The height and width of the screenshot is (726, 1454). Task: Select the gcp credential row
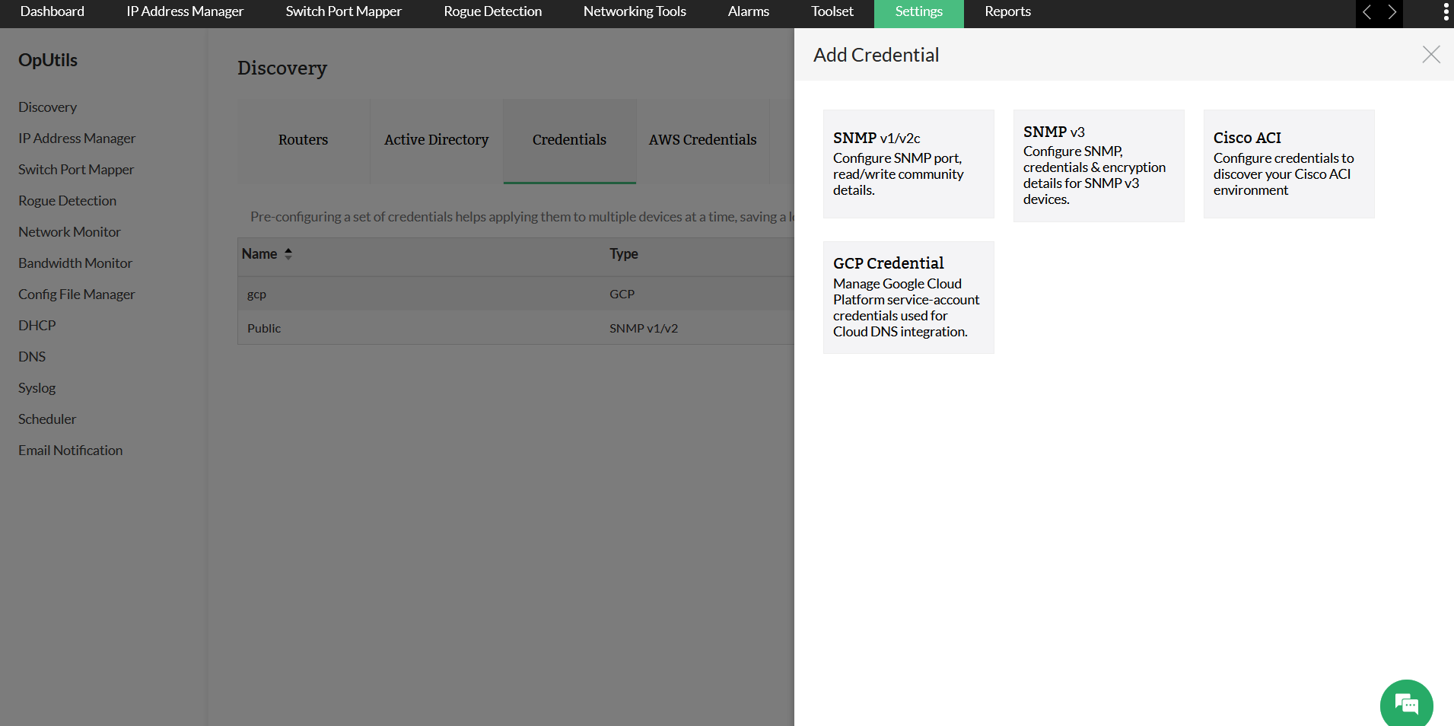[x=516, y=294]
